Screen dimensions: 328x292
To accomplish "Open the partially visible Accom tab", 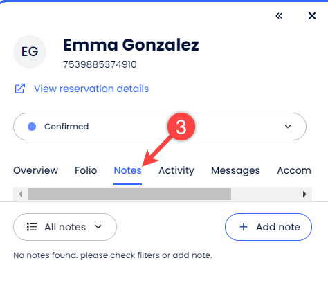I will [294, 170].
